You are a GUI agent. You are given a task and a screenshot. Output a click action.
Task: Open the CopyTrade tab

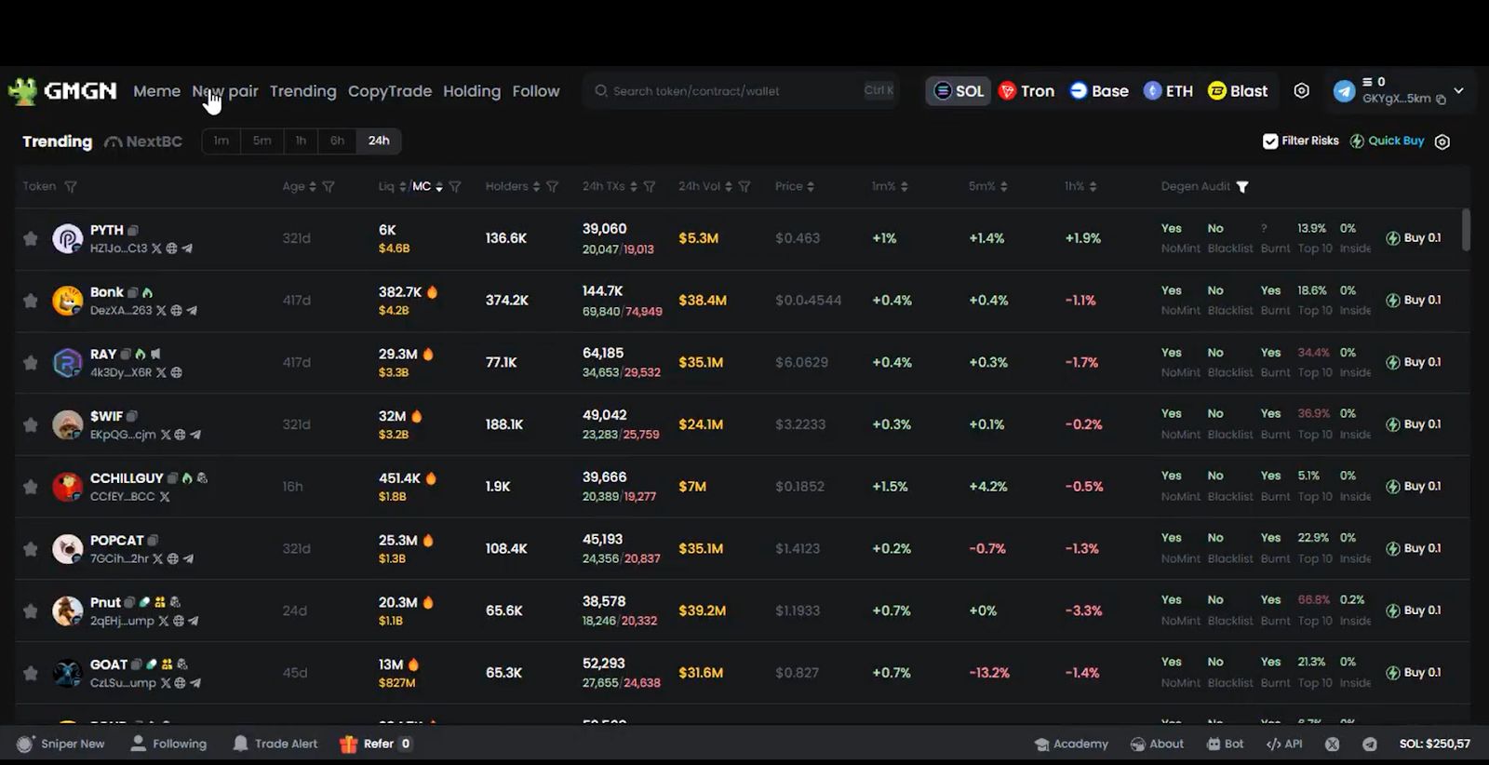390,91
